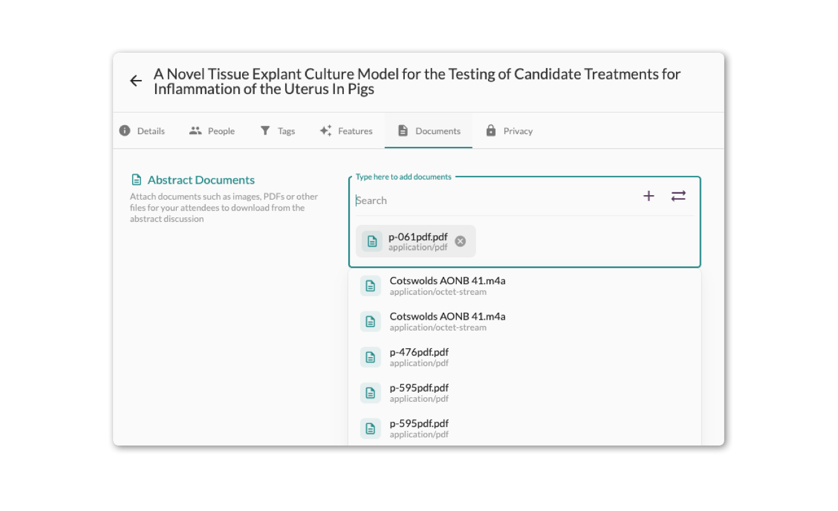Image resolution: width=838 pixels, height=511 pixels.
Task: Select first Cotswolds AONB 41.m4a option
Action: click(447, 285)
